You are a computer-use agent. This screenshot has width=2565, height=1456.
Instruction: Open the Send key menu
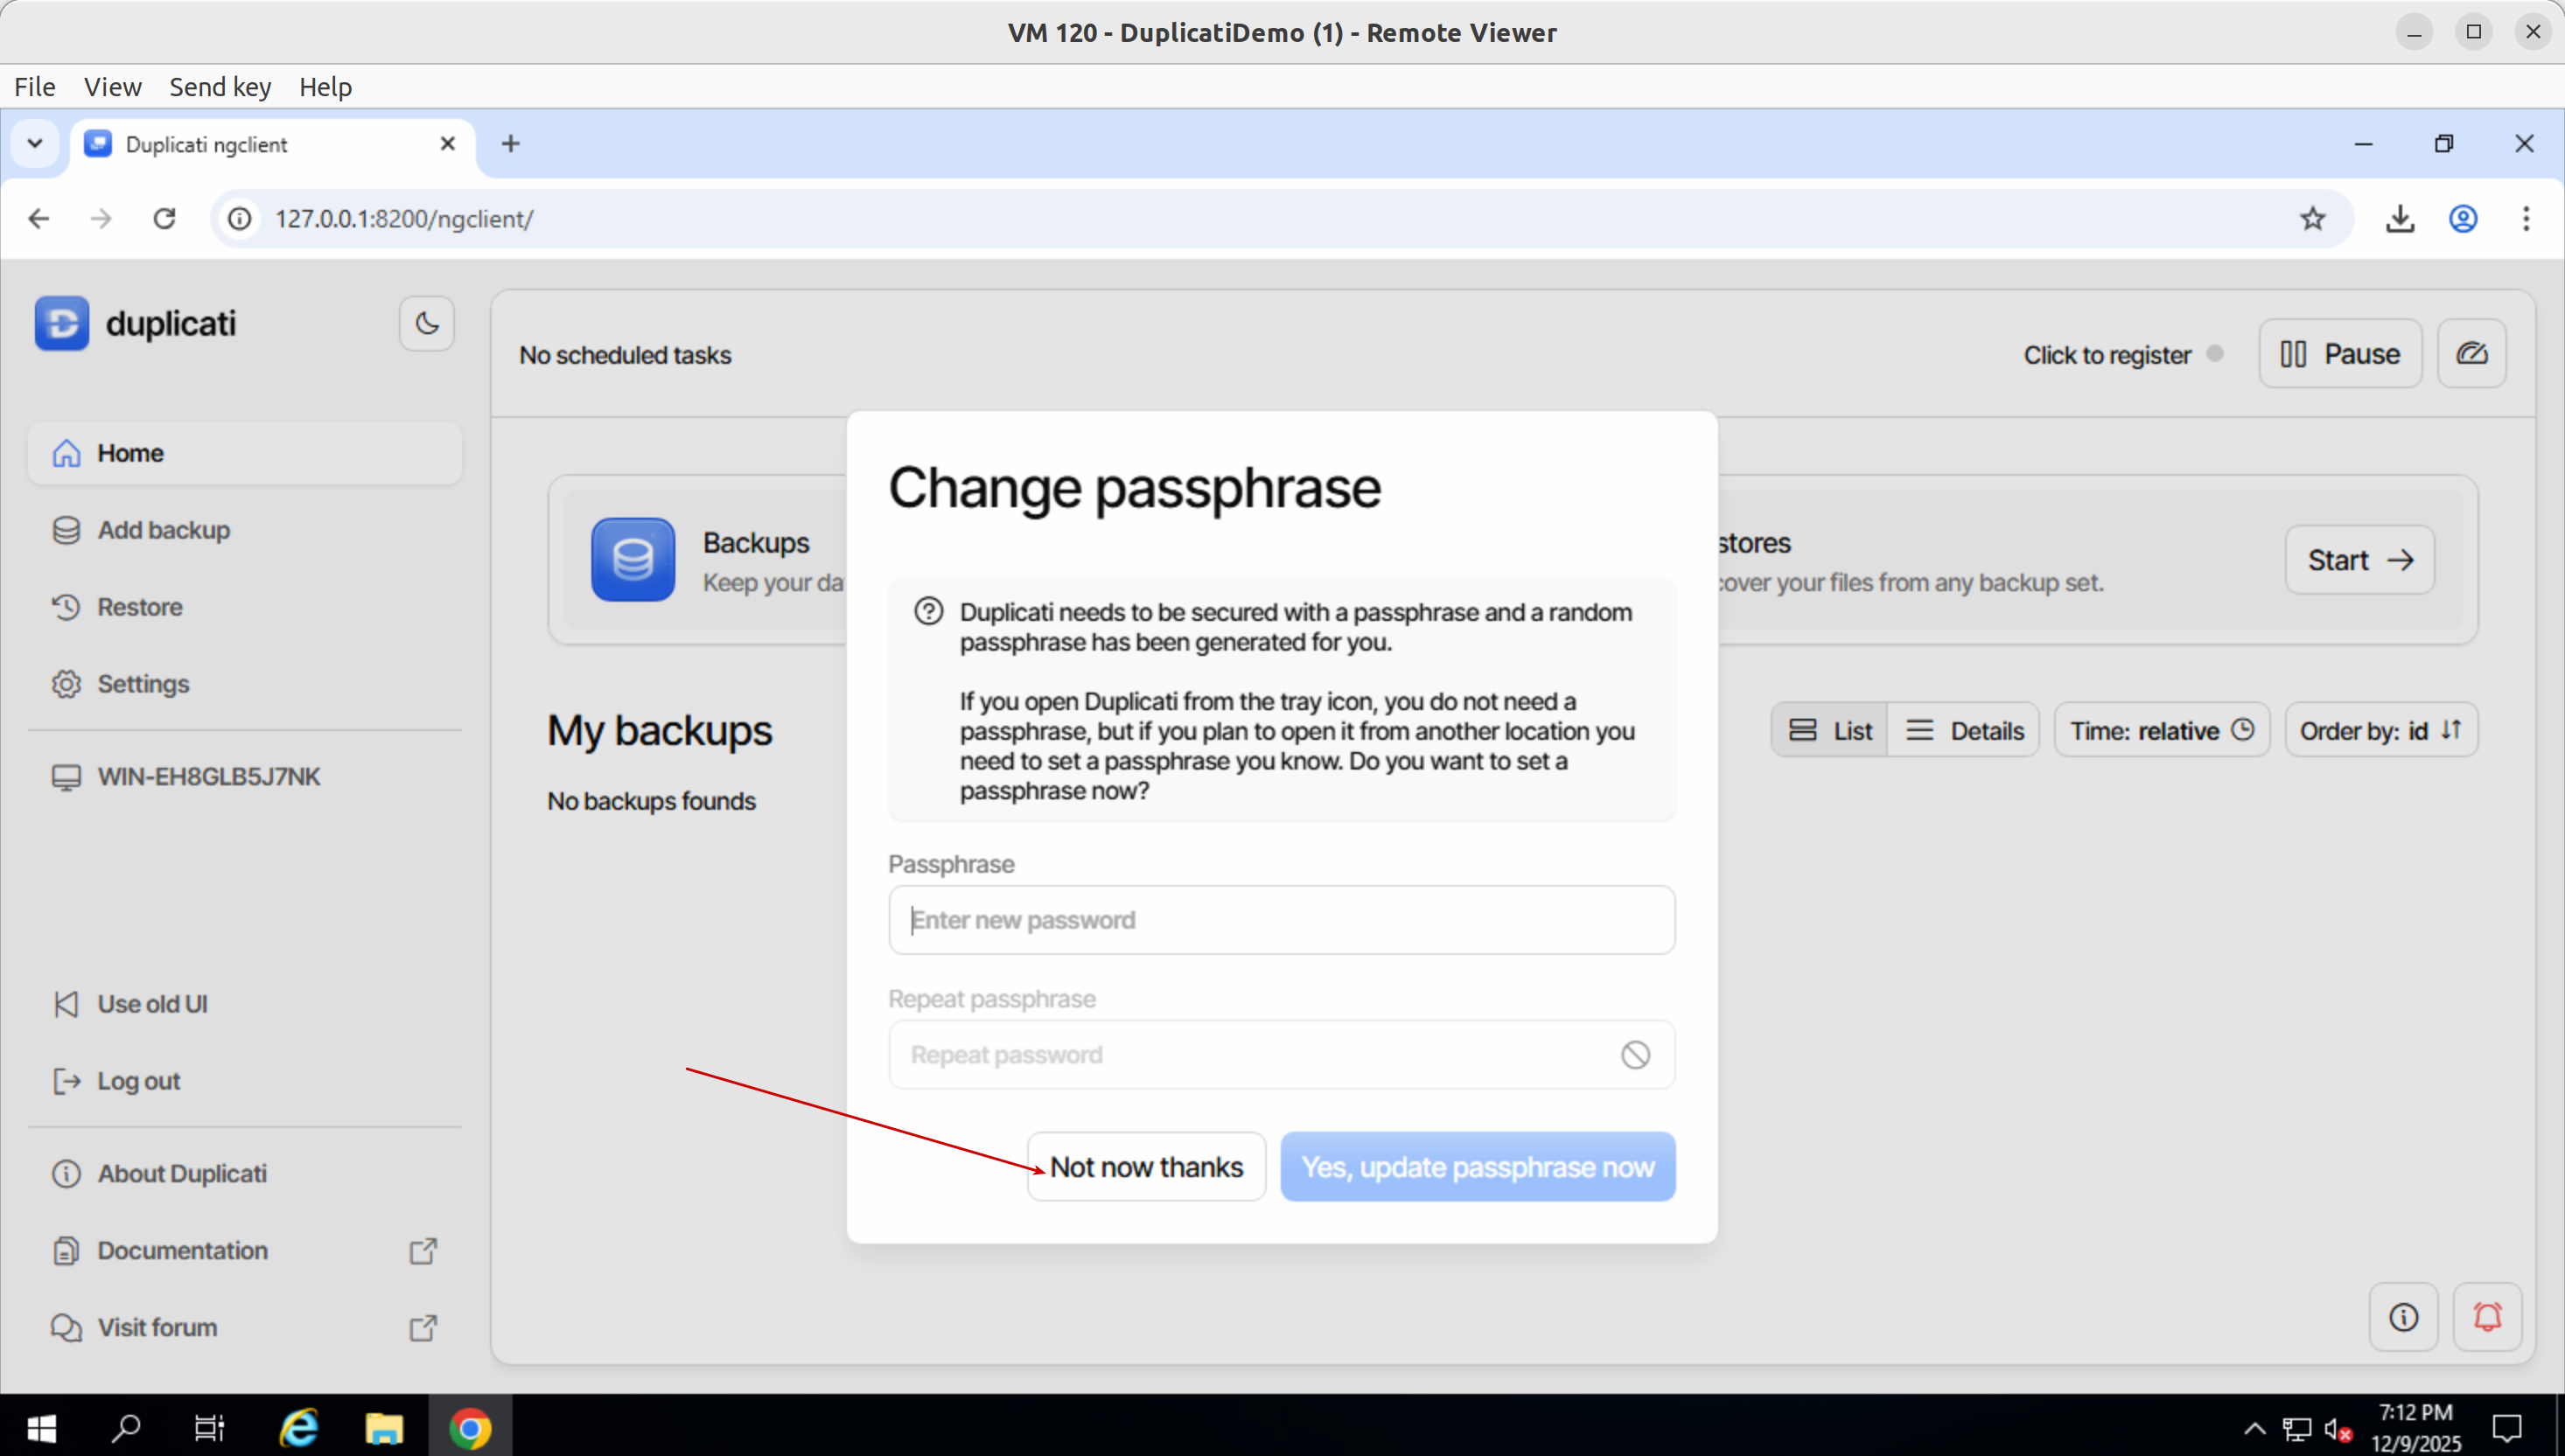click(220, 87)
